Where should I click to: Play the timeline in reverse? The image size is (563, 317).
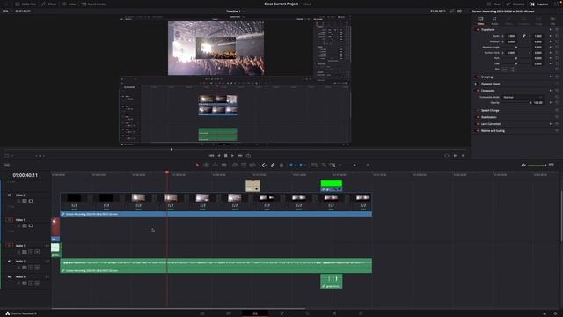click(x=219, y=156)
